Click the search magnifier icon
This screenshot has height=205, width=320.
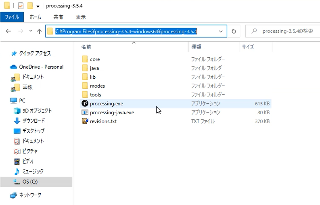(x=254, y=31)
